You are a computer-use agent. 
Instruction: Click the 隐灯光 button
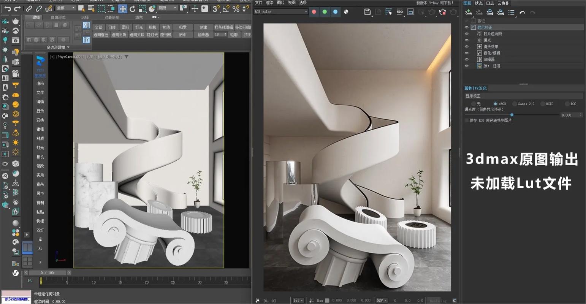pos(152,35)
